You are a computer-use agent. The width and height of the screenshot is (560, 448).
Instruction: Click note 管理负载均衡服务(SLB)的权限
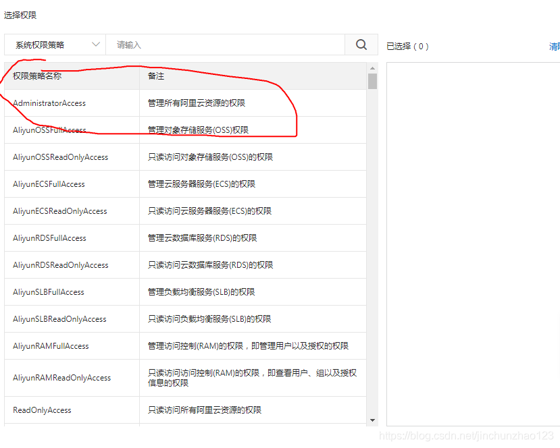click(x=201, y=292)
